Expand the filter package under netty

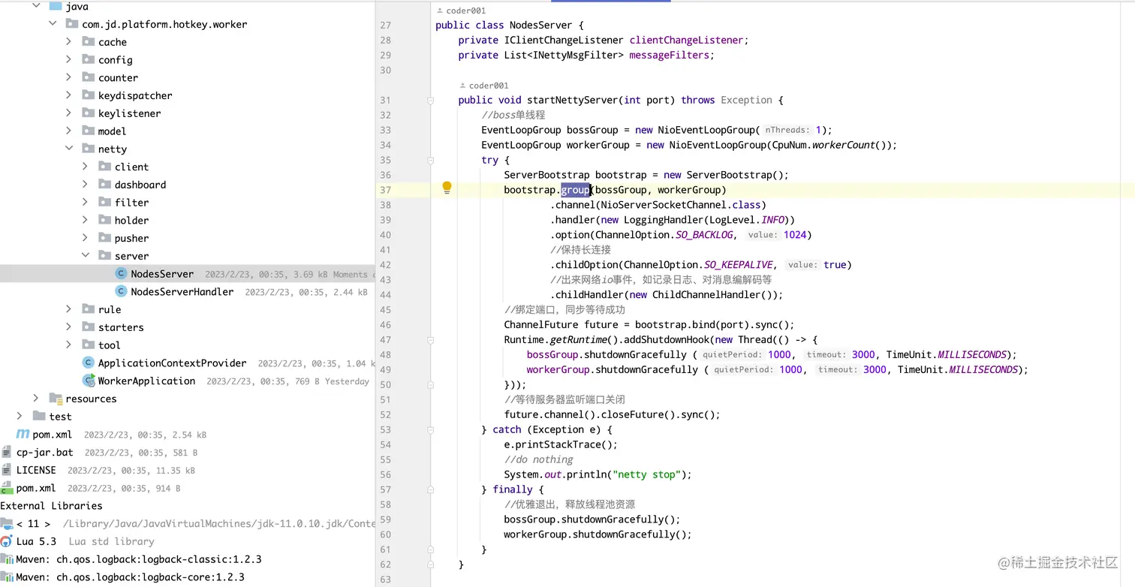86,203
